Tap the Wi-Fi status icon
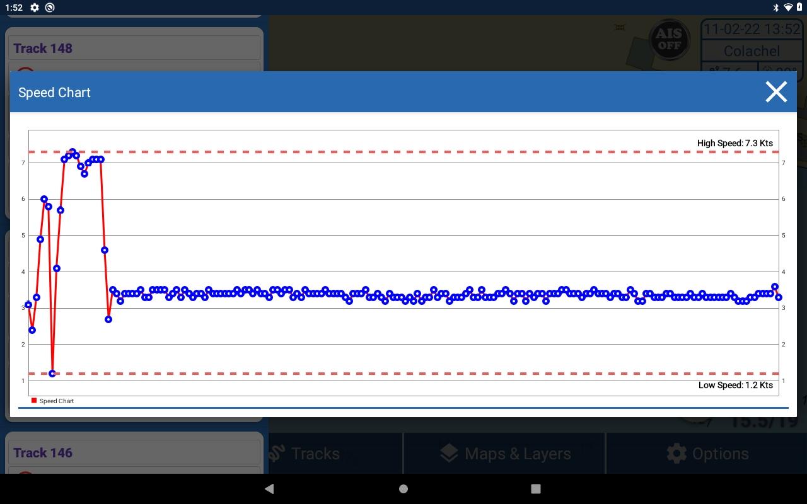Screen dimensions: 807x504 [788, 8]
